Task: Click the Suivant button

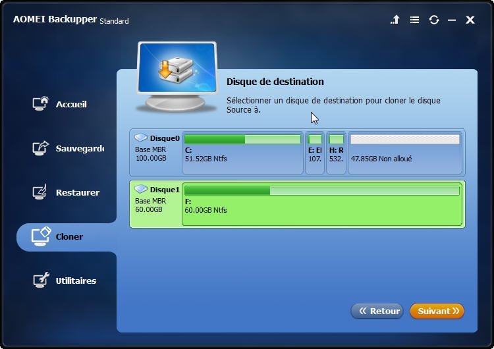Action: tap(437, 311)
